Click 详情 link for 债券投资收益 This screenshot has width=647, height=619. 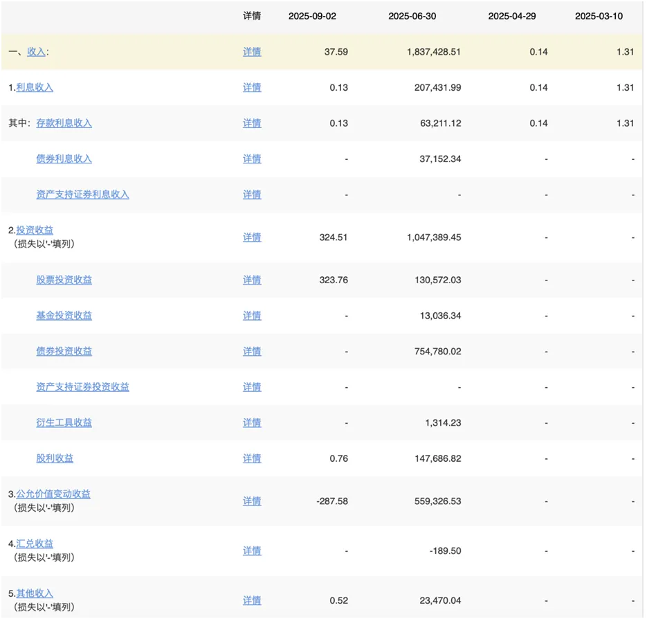[252, 352]
